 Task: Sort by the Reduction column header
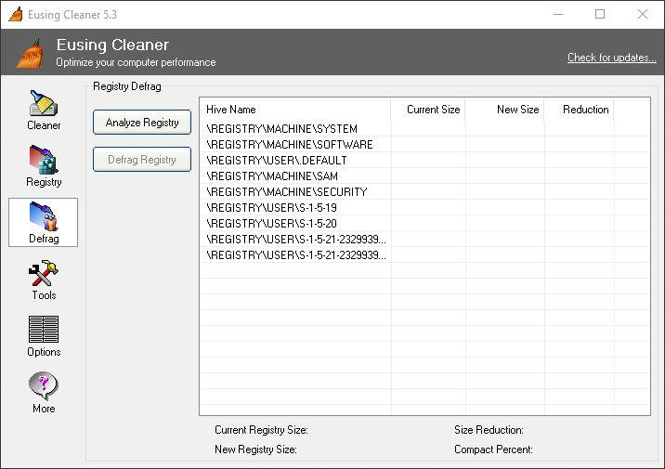click(x=579, y=110)
